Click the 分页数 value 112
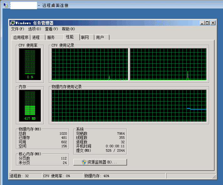This screenshot has height=185, width=223. point(64,158)
